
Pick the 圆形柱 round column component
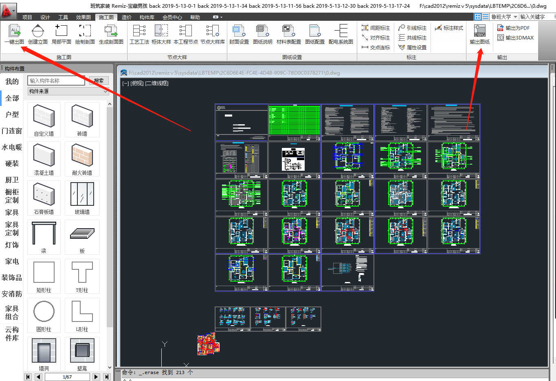(x=44, y=315)
